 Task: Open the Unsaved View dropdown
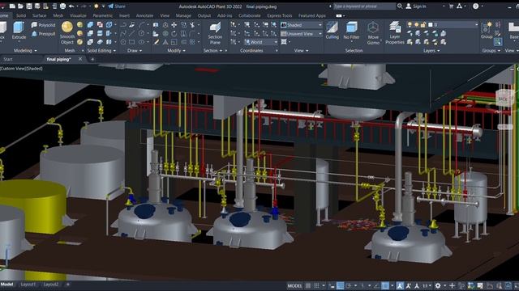pyautogui.click(x=301, y=33)
